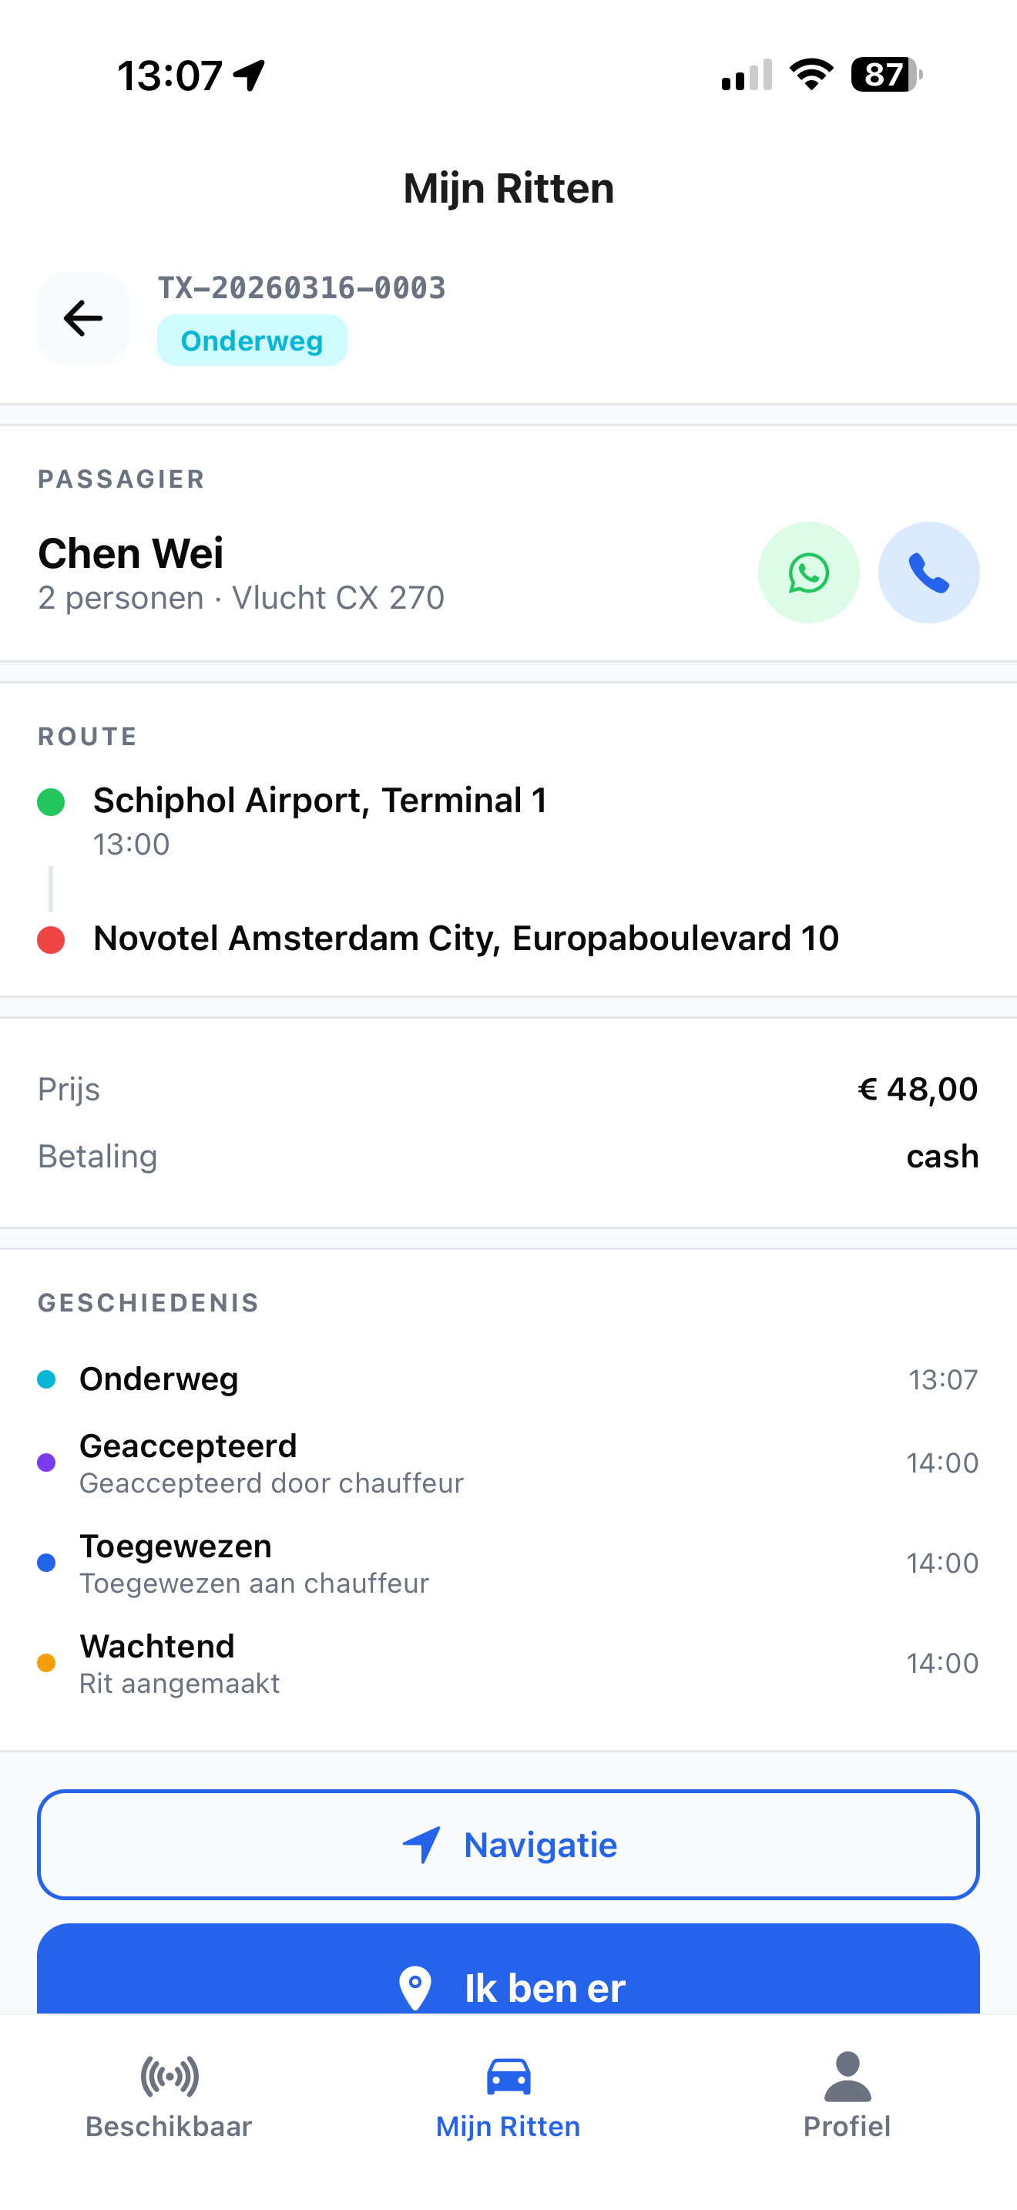Viewport: 1017px width, 2210px height.
Task: Open Profiel person icon
Action: (x=847, y=2076)
